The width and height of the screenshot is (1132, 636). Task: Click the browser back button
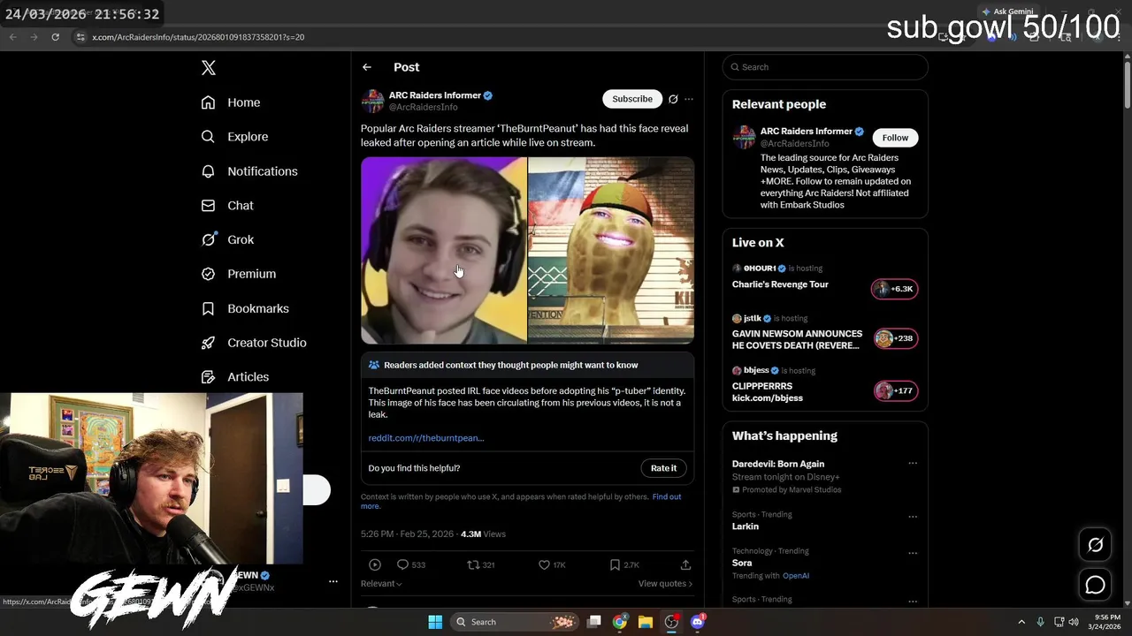click(12, 37)
